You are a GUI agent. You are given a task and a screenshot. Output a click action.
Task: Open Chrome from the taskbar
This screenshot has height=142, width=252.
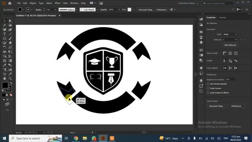pos(76,138)
